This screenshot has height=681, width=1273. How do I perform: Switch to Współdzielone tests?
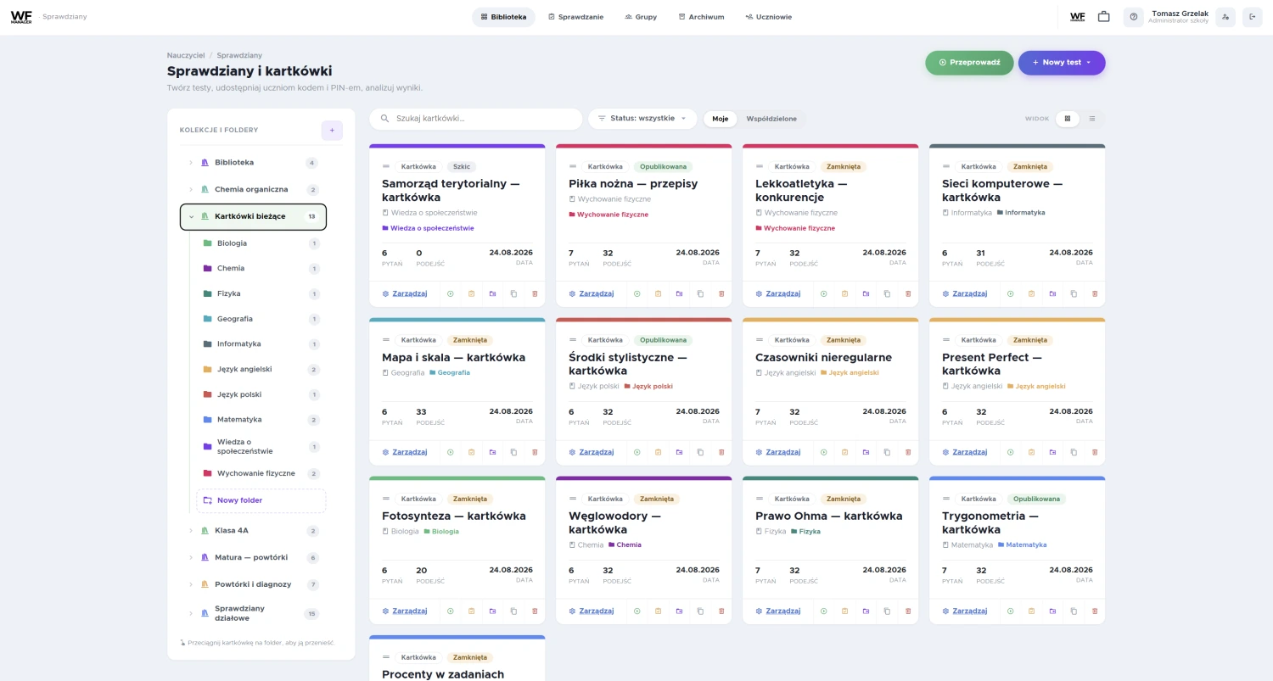pos(771,119)
